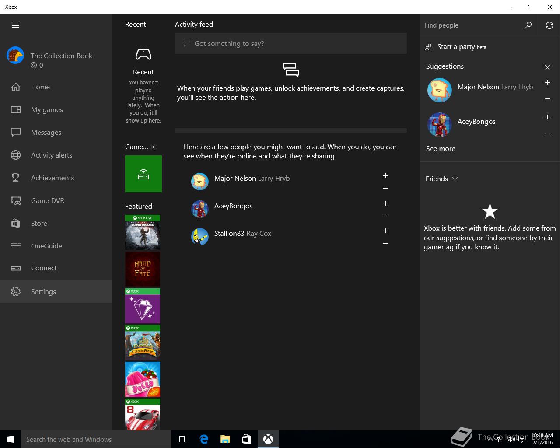Click the search magnifier icon

pyautogui.click(x=528, y=25)
